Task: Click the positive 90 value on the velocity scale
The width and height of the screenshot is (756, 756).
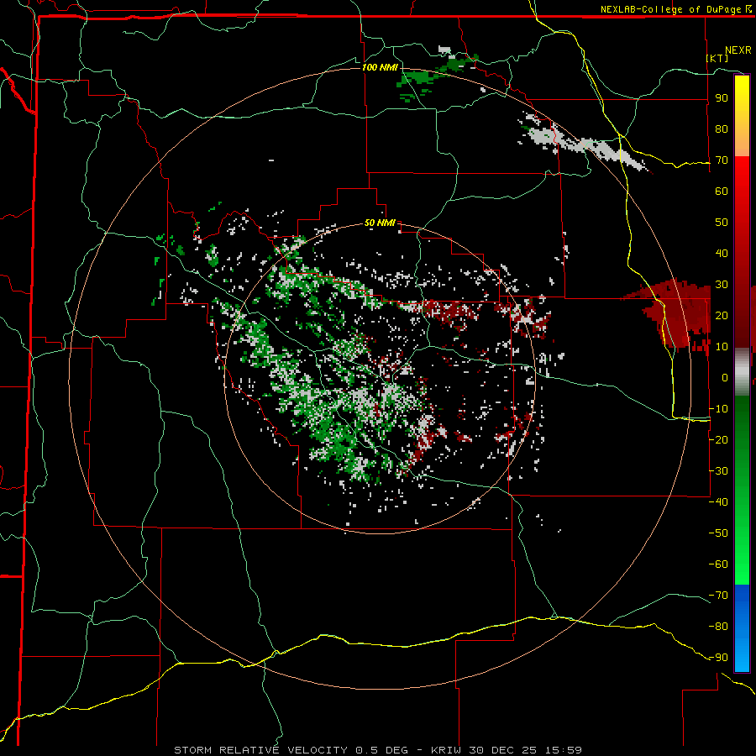Action: [x=722, y=98]
